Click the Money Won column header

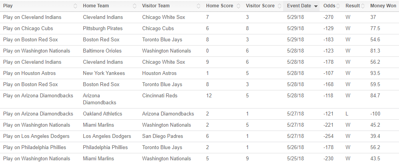(383, 6)
